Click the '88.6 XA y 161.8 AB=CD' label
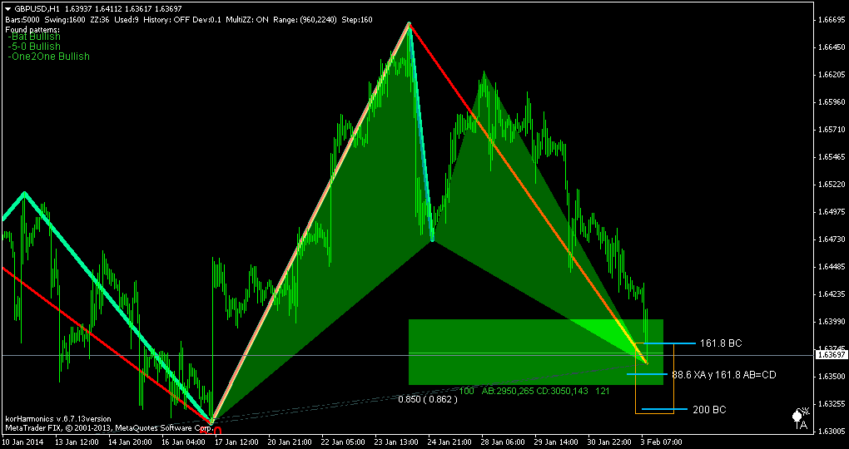 (x=724, y=374)
